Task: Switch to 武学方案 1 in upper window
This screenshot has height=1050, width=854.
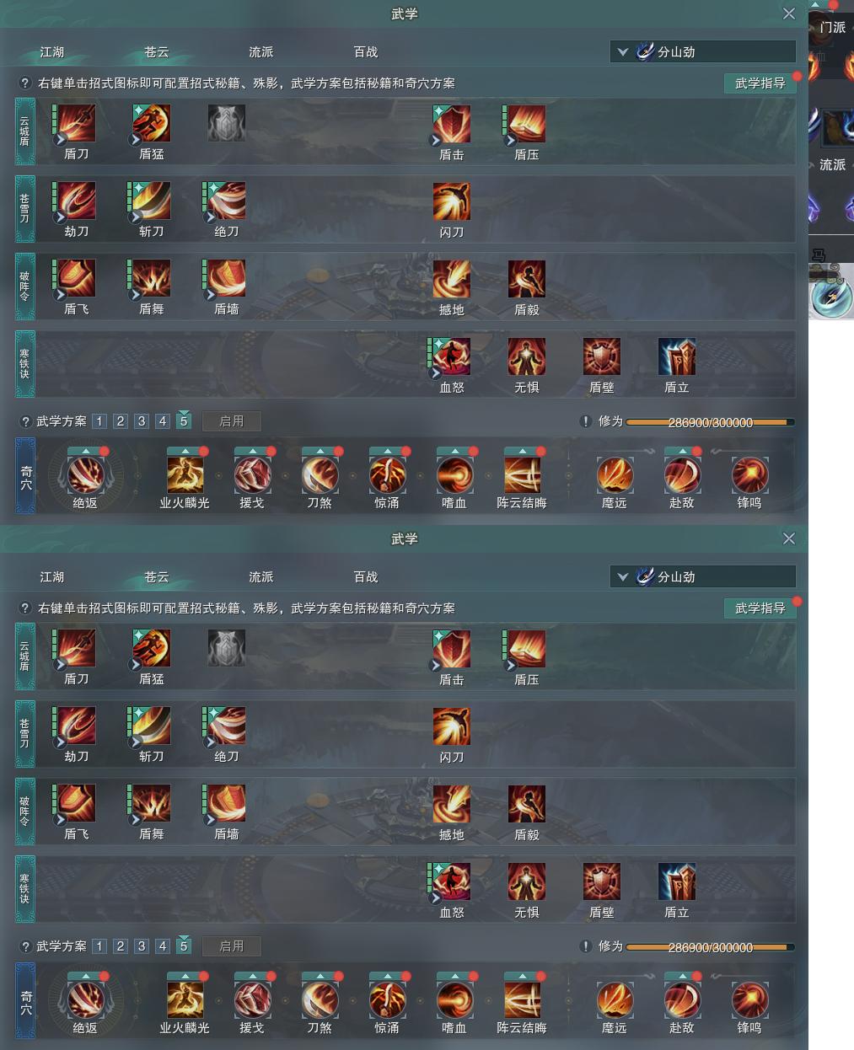Action: coord(99,421)
